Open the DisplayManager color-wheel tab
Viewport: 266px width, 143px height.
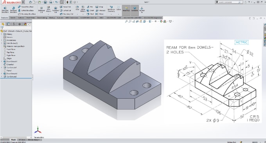(x=25, y=24)
